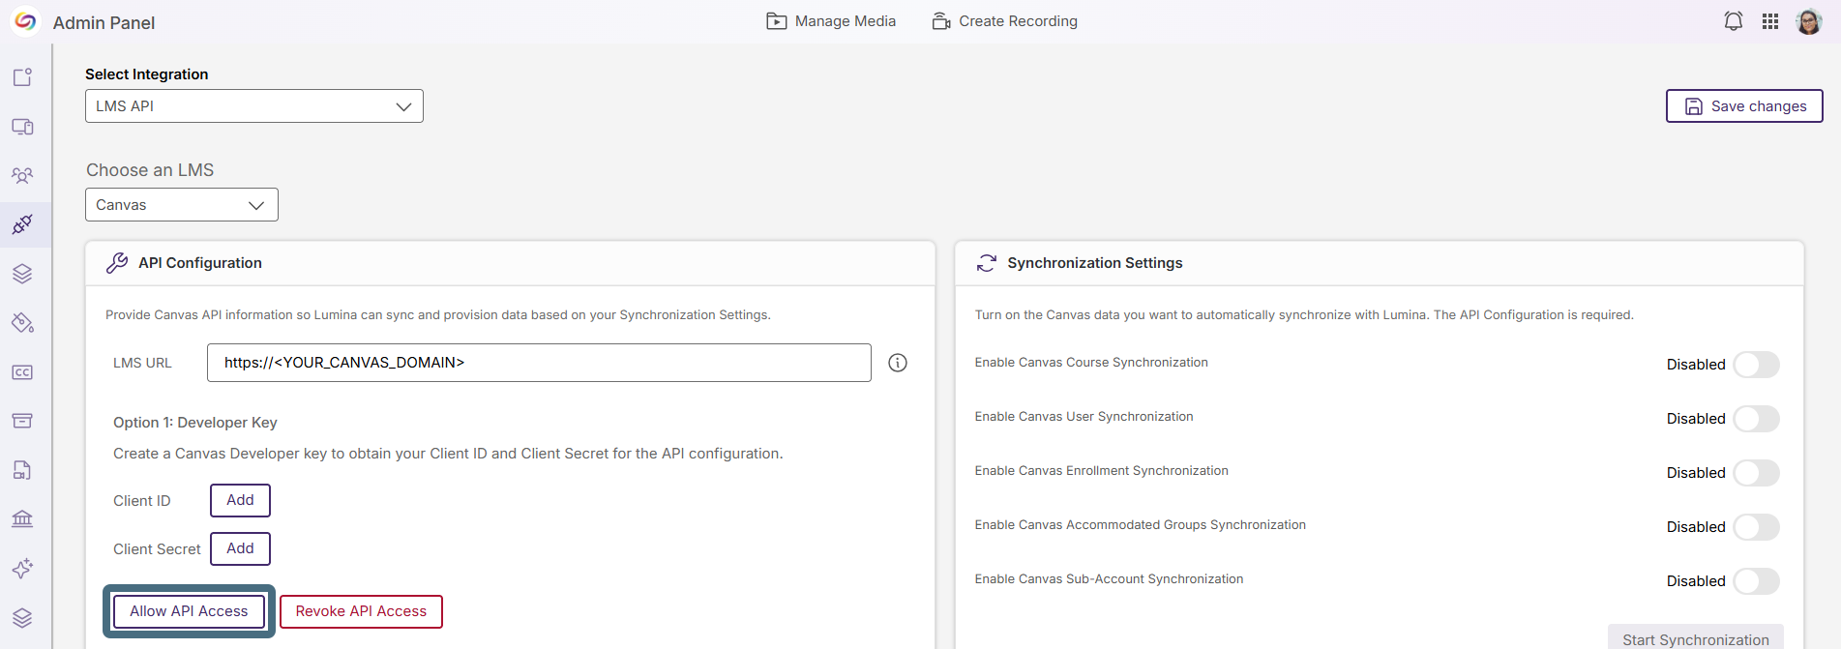Screen dimensions: 1841x649
Task: Turn on Canvas Enrollment Synchronization
Action: pos(1756,473)
